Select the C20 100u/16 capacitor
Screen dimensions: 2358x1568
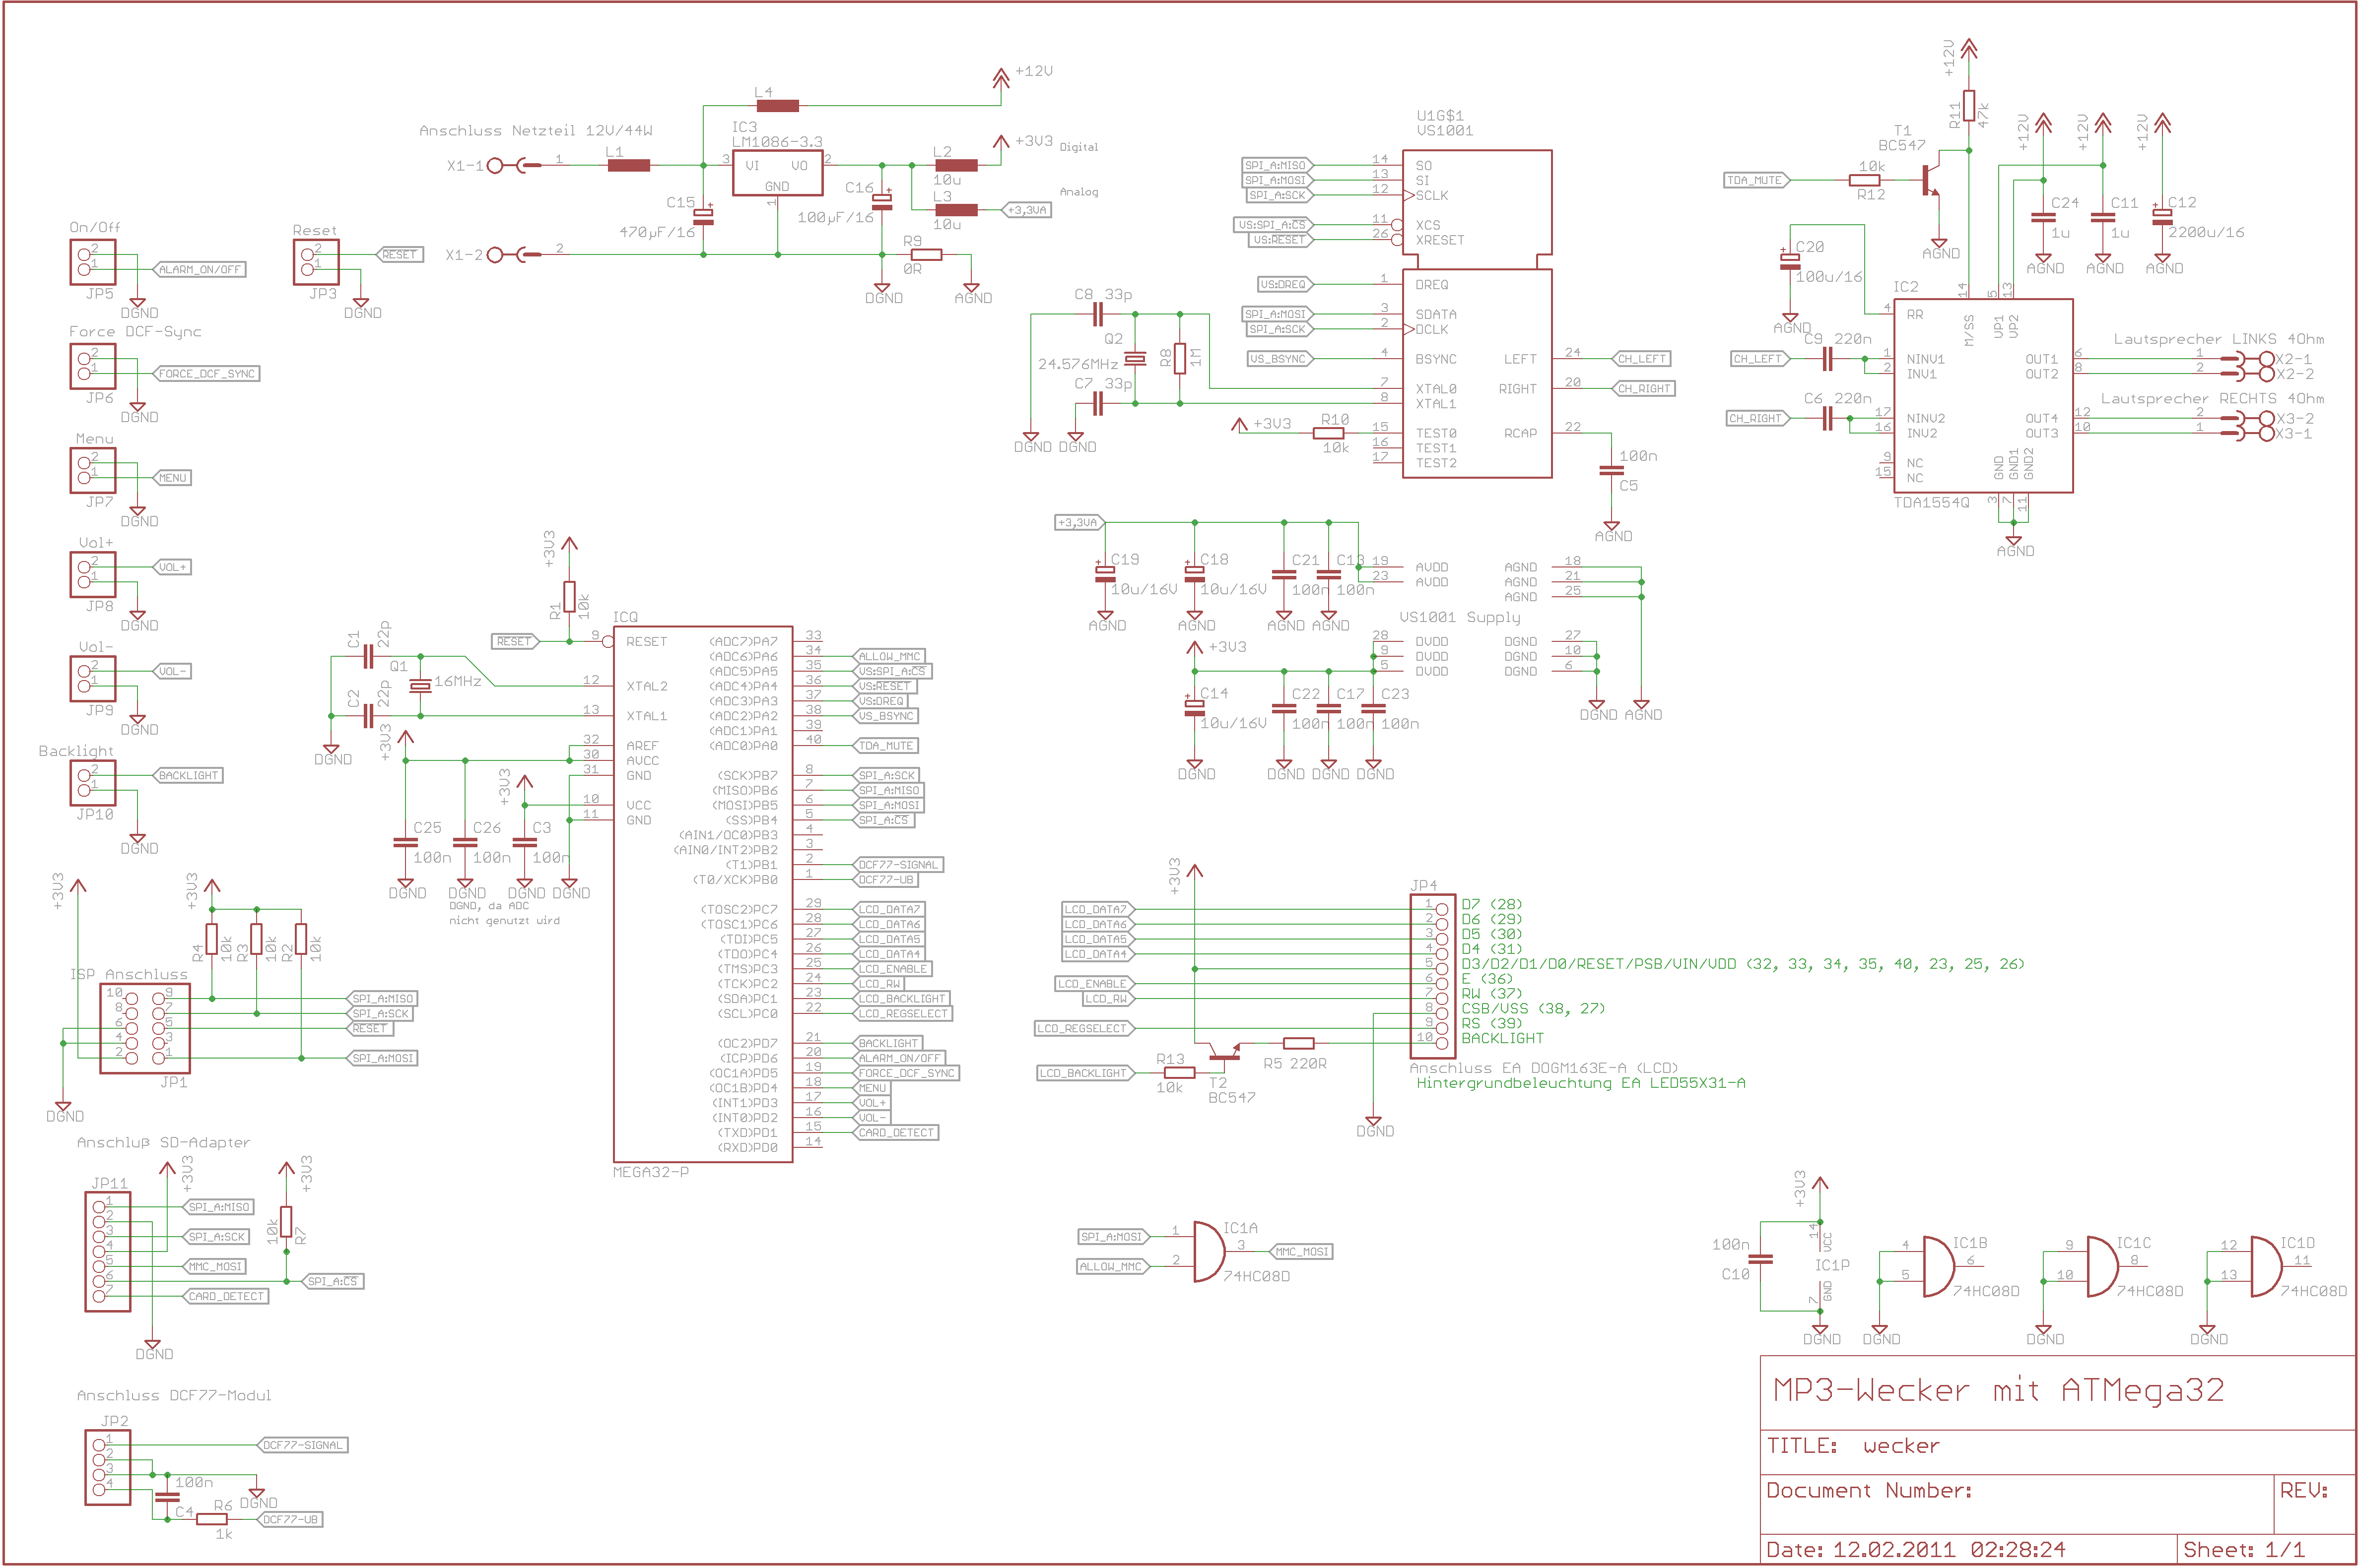coord(1789,261)
